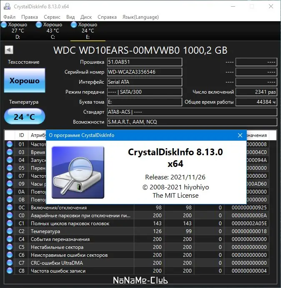Image resolution: width=281 pixels, height=288 pixels.
Task: Click status orb for attribute 07
Action: [10, 176]
